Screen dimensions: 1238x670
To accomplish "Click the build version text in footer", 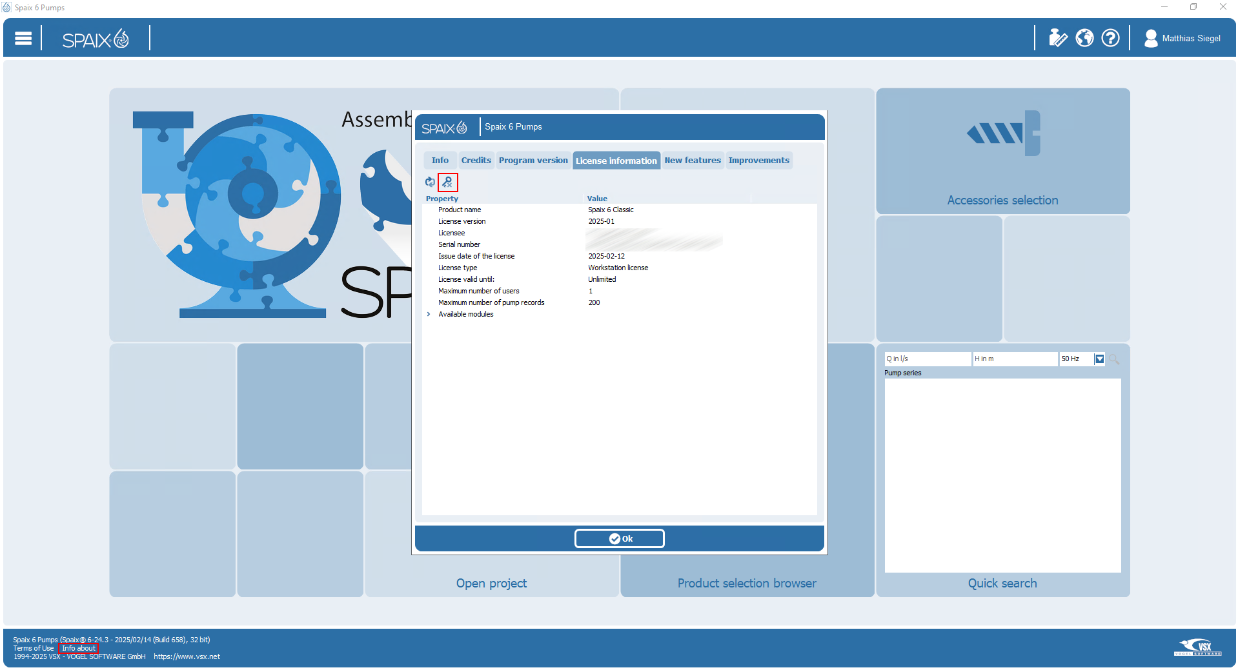I will (x=112, y=640).
